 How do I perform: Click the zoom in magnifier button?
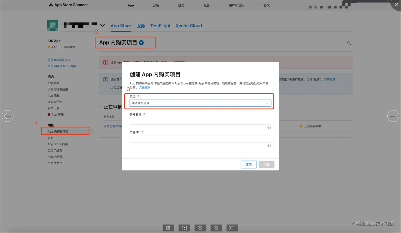pos(200,228)
